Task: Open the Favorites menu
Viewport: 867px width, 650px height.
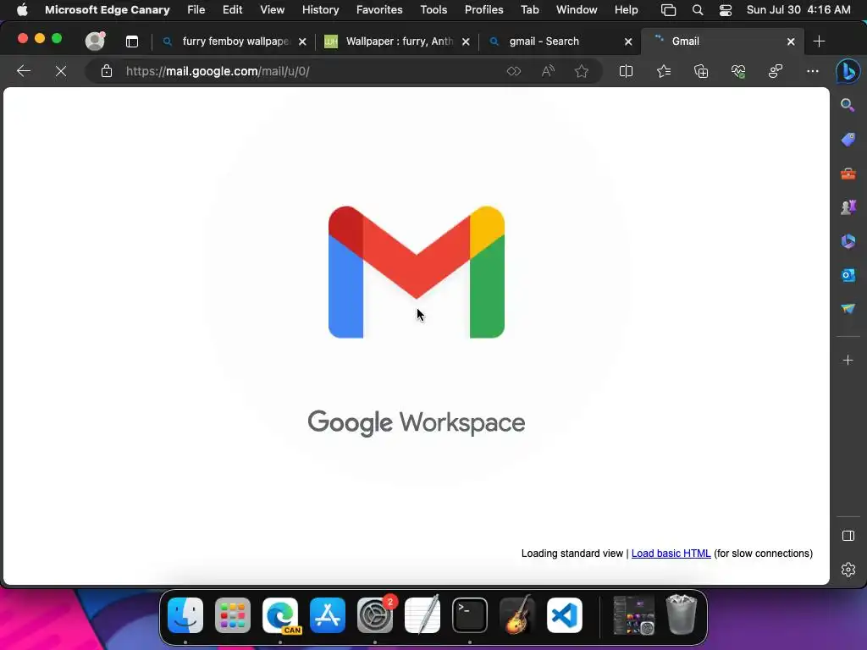Action: pyautogui.click(x=379, y=10)
